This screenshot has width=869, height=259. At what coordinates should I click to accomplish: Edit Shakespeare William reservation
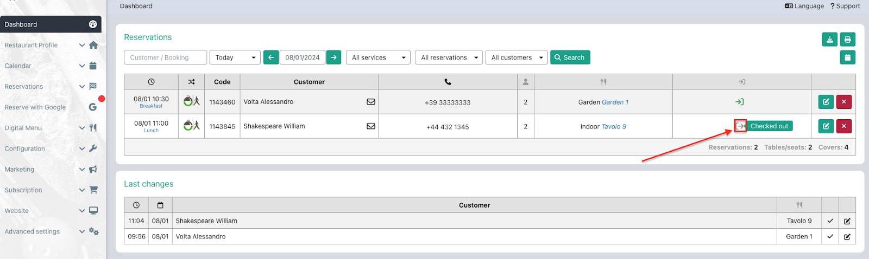tap(826, 126)
